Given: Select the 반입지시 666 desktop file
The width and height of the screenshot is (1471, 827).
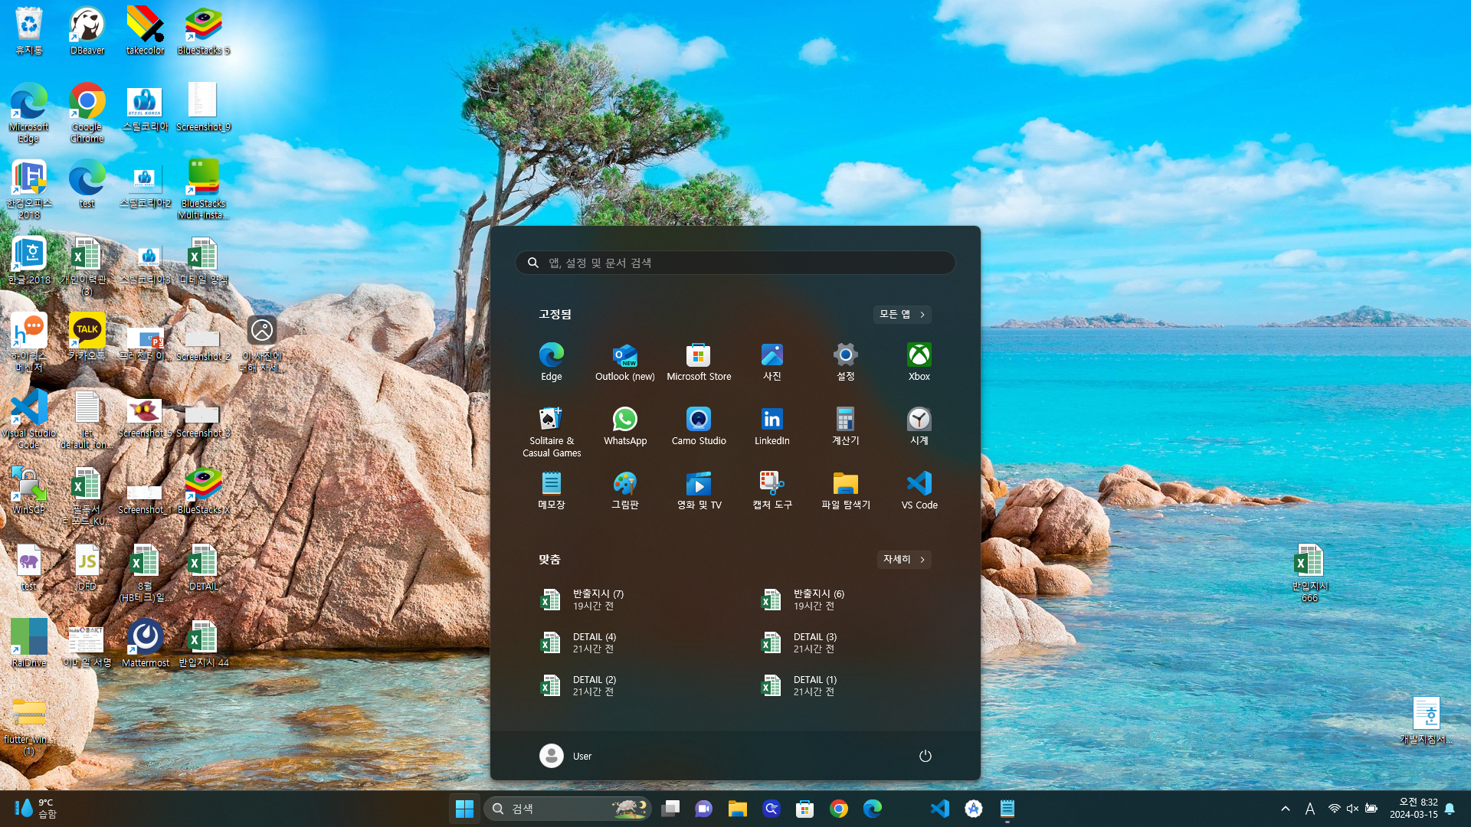Looking at the screenshot, I should point(1309,572).
